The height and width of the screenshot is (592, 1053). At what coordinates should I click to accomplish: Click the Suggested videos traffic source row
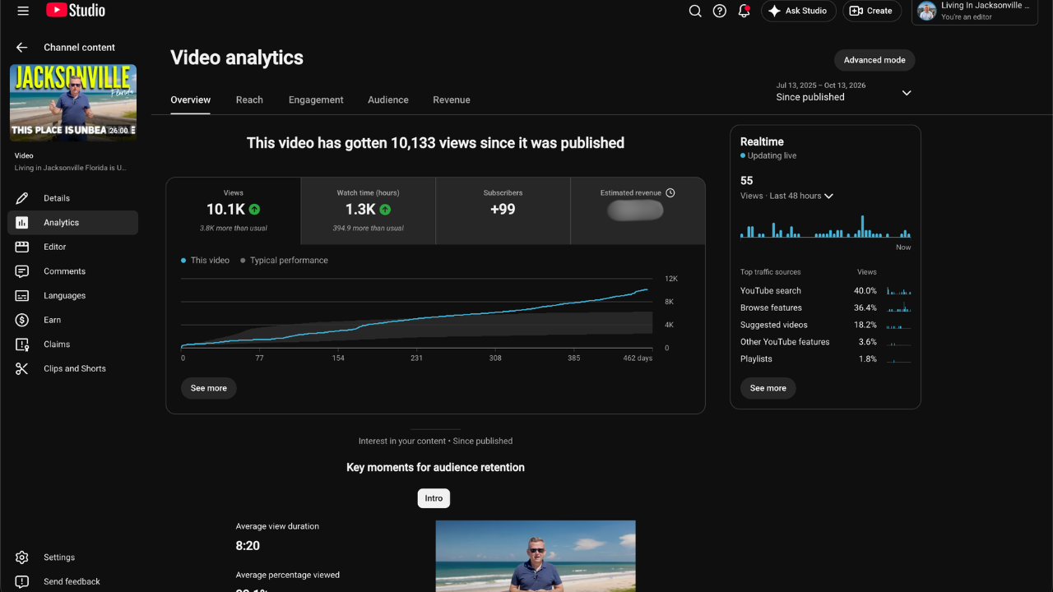pos(825,326)
